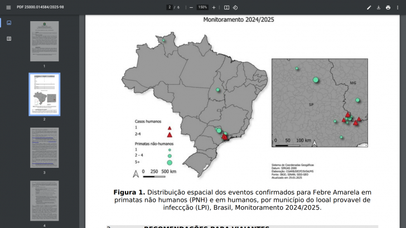
Task: Zoom in with the plus button
Action: tap(214, 7)
